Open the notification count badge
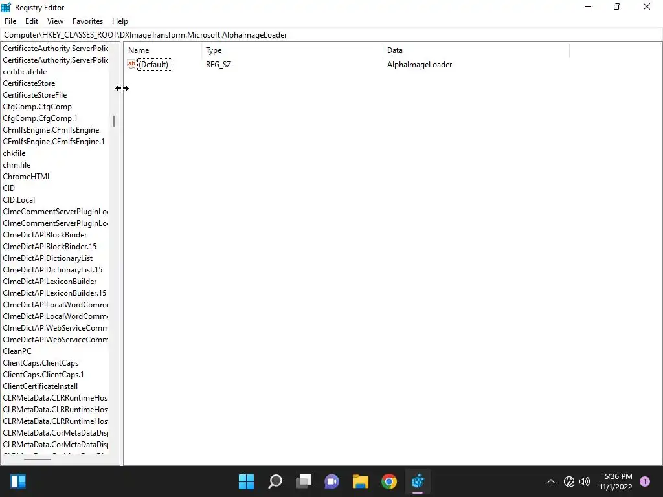 [645, 481]
